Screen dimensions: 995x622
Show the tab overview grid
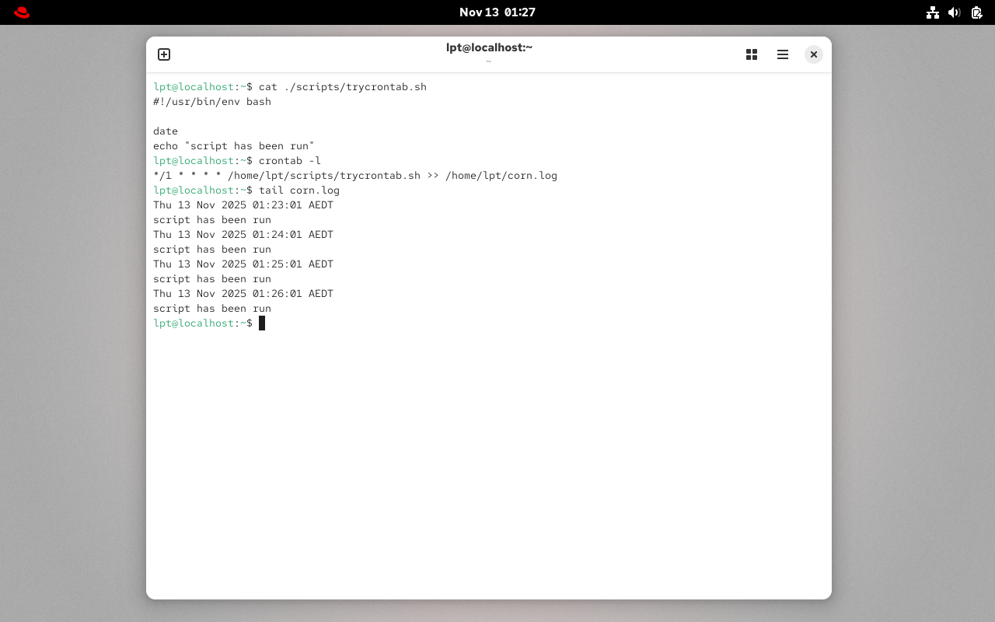click(x=751, y=54)
